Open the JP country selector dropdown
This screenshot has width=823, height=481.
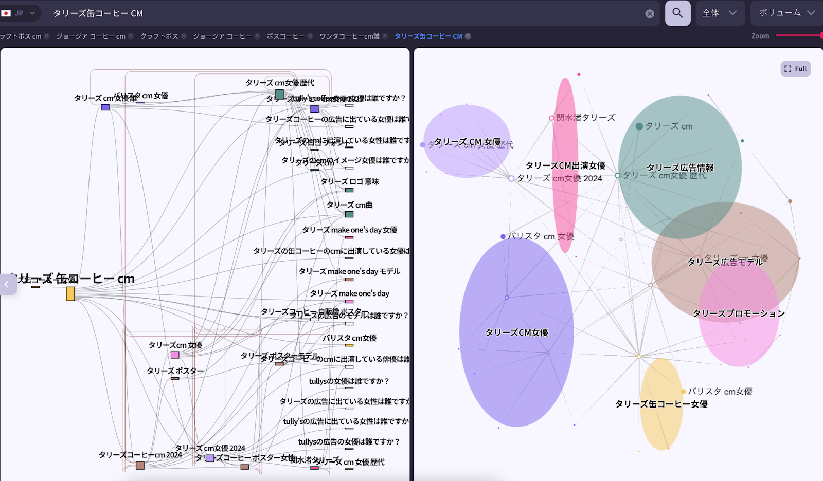[x=19, y=13]
